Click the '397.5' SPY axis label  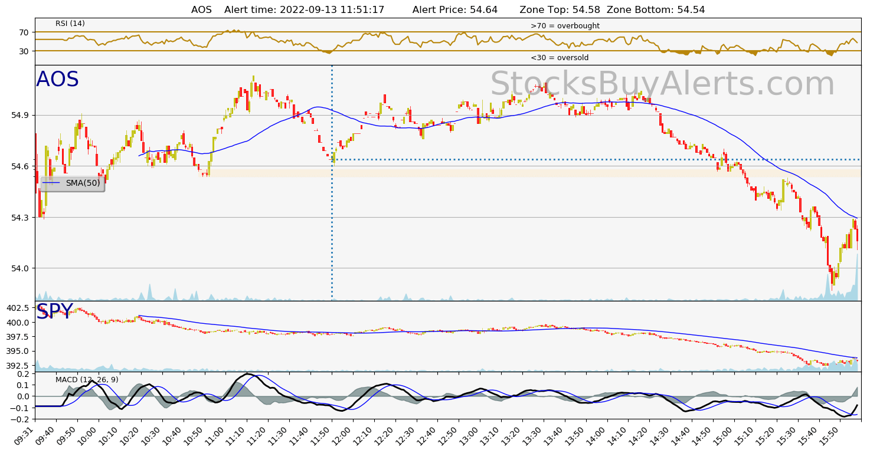coord(18,337)
